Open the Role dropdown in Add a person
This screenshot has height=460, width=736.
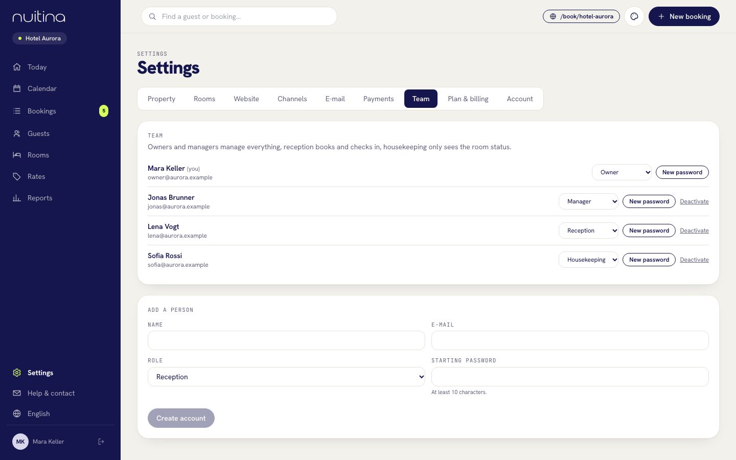286,377
